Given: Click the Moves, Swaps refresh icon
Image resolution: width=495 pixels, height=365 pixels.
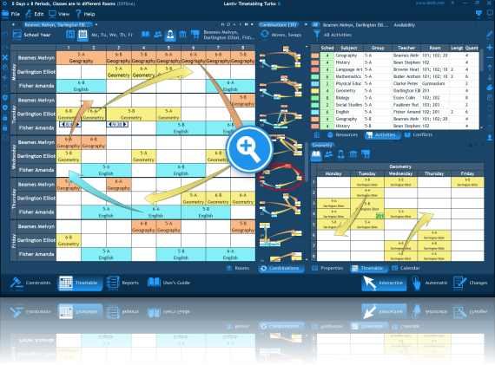Looking at the screenshot, I should (265, 35).
